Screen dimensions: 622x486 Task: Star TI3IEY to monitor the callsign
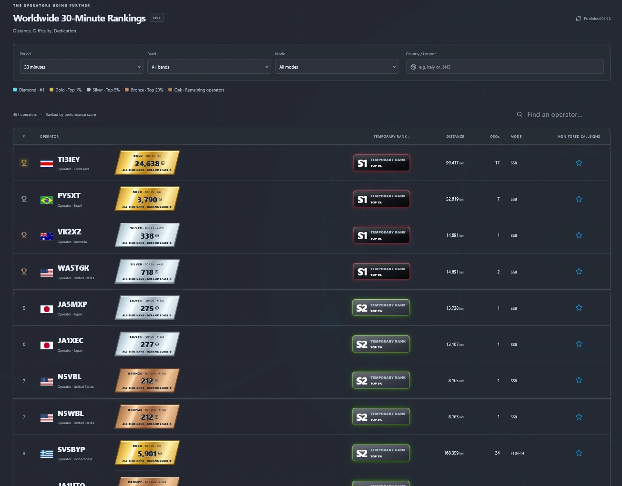pos(579,163)
